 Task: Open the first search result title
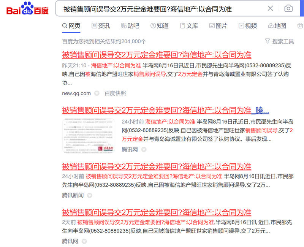156,55
